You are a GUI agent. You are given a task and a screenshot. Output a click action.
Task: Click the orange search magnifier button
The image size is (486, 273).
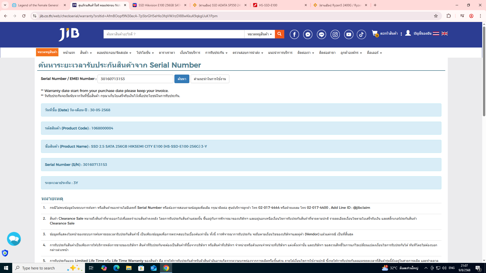point(279,34)
